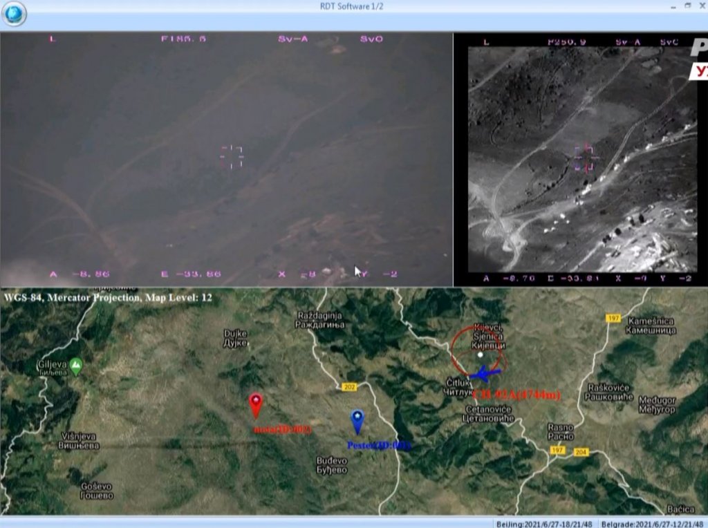The height and width of the screenshot is (528, 708).
Task: Click the Dujke place label on map
Action: point(235,337)
